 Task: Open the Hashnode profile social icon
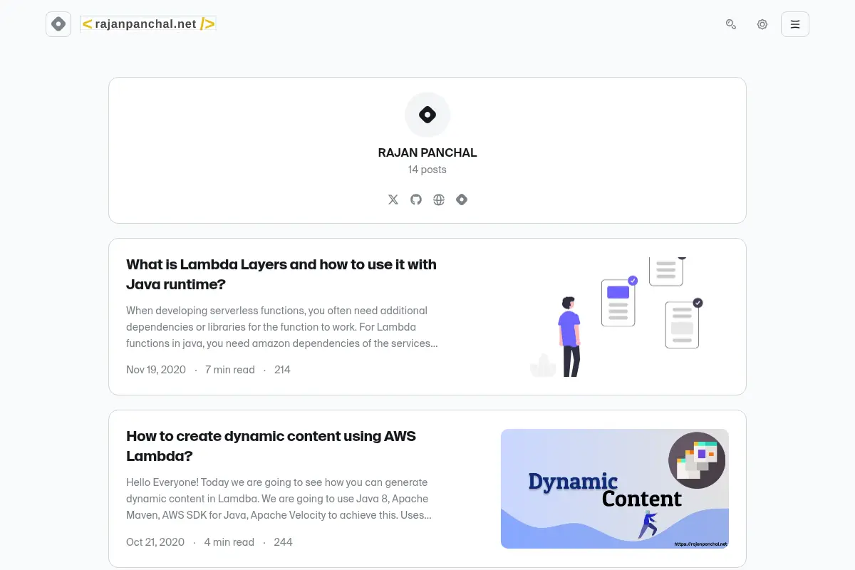click(462, 199)
